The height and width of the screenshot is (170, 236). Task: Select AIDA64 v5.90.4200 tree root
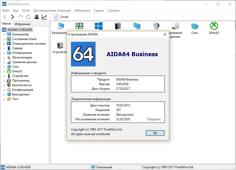pos(20,30)
